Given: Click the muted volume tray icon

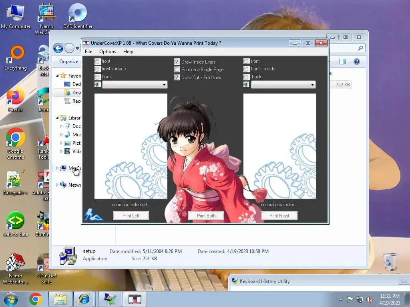Looking at the screenshot, I should coord(370,299).
